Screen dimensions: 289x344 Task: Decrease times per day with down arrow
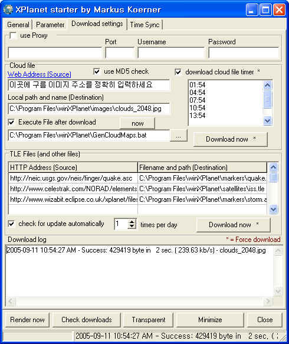coord(132,227)
